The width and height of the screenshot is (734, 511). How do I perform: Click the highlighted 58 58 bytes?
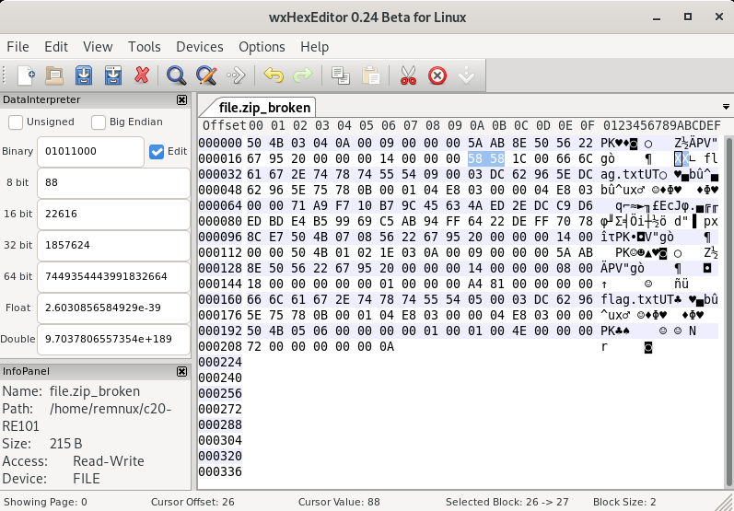[486, 159]
